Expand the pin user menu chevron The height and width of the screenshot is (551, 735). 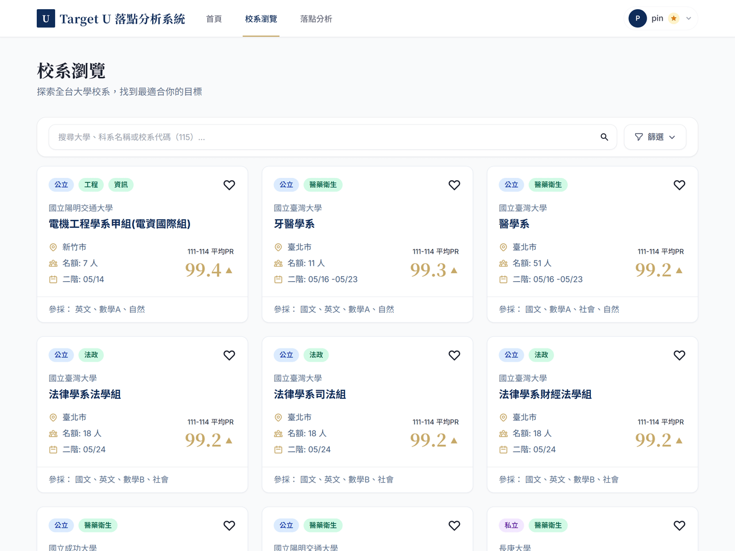[x=688, y=18]
